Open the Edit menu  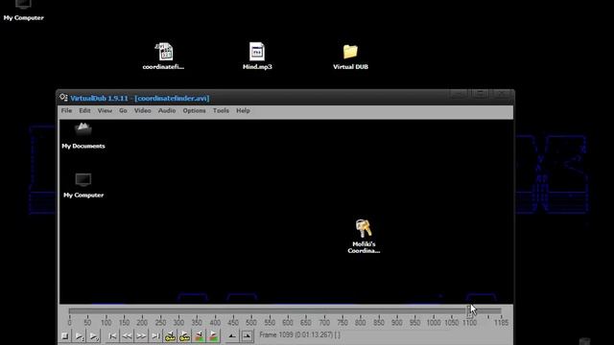tap(84, 111)
